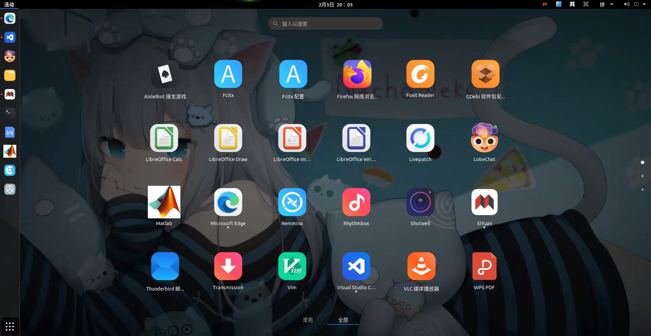Open the AisleRiot solitaire game
The width and height of the screenshot is (651, 336).
click(x=165, y=74)
